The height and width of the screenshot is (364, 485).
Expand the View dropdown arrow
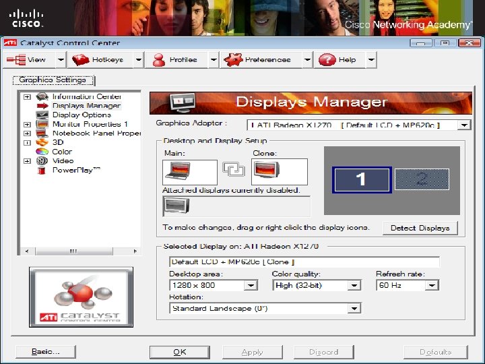[61, 60]
